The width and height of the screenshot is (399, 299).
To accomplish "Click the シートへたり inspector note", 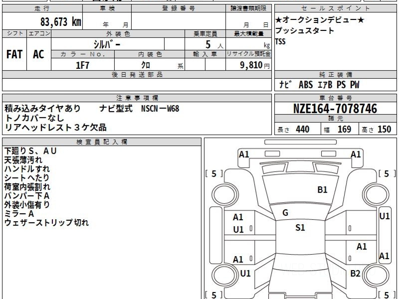I will pyautogui.click(x=27, y=178).
